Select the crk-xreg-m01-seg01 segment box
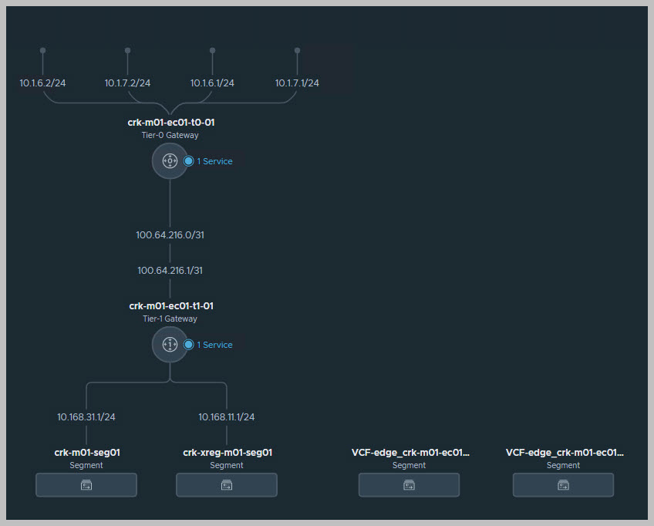The height and width of the screenshot is (526, 654). coord(227,485)
